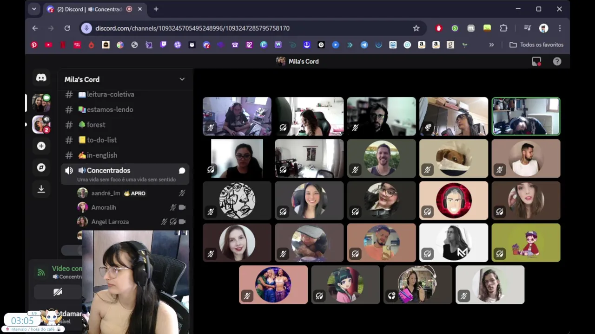Select long-haired man avatar tile on bottom row
The height and width of the screenshot is (334, 595).
[x=490, y=285]
